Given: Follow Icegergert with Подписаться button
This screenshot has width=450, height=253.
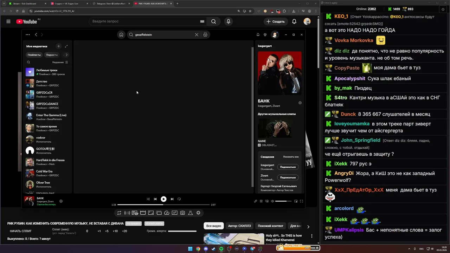Looking at the screenshot, I should (288, 167).
